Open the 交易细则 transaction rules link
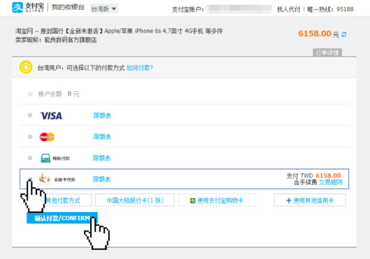Viewport: 370px width, 259px height. (x=331, y=182)
